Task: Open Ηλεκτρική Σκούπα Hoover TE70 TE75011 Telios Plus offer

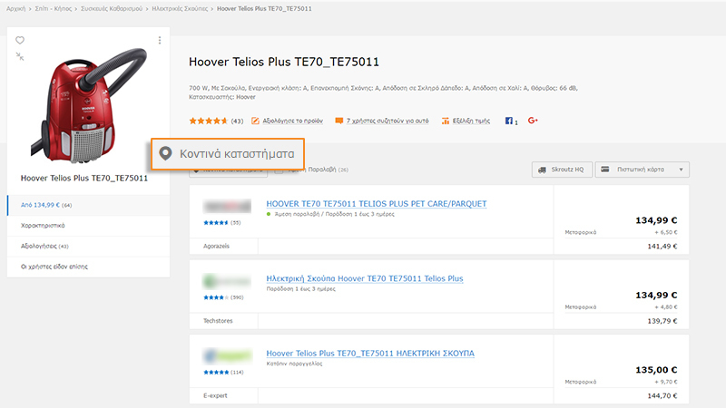Action: pos(365,278)
